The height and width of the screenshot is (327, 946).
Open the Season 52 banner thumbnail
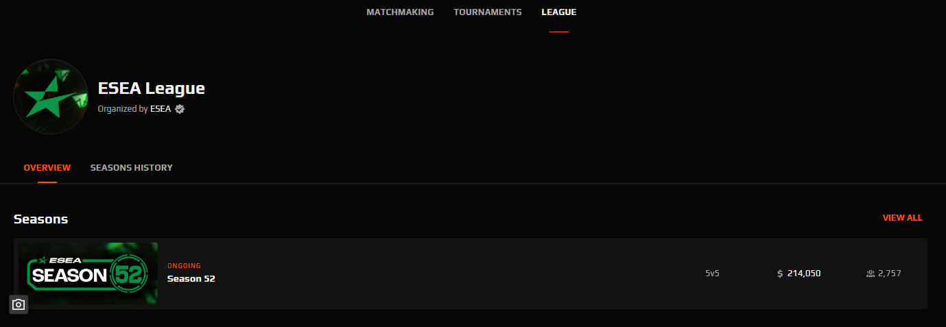point(88,274)
